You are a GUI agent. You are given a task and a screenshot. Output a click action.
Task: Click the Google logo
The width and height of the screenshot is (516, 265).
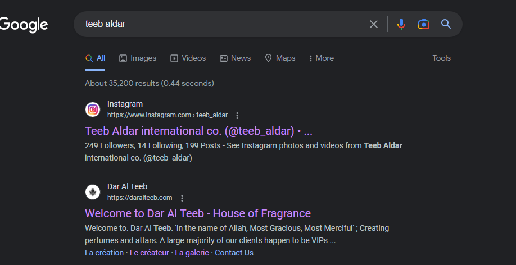(24, 25)
